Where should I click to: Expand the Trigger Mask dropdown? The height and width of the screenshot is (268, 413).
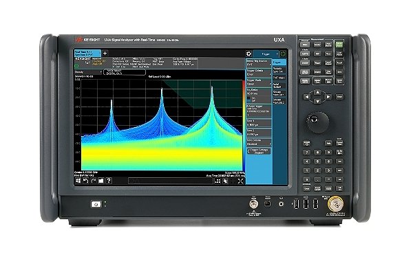point(259,82)
